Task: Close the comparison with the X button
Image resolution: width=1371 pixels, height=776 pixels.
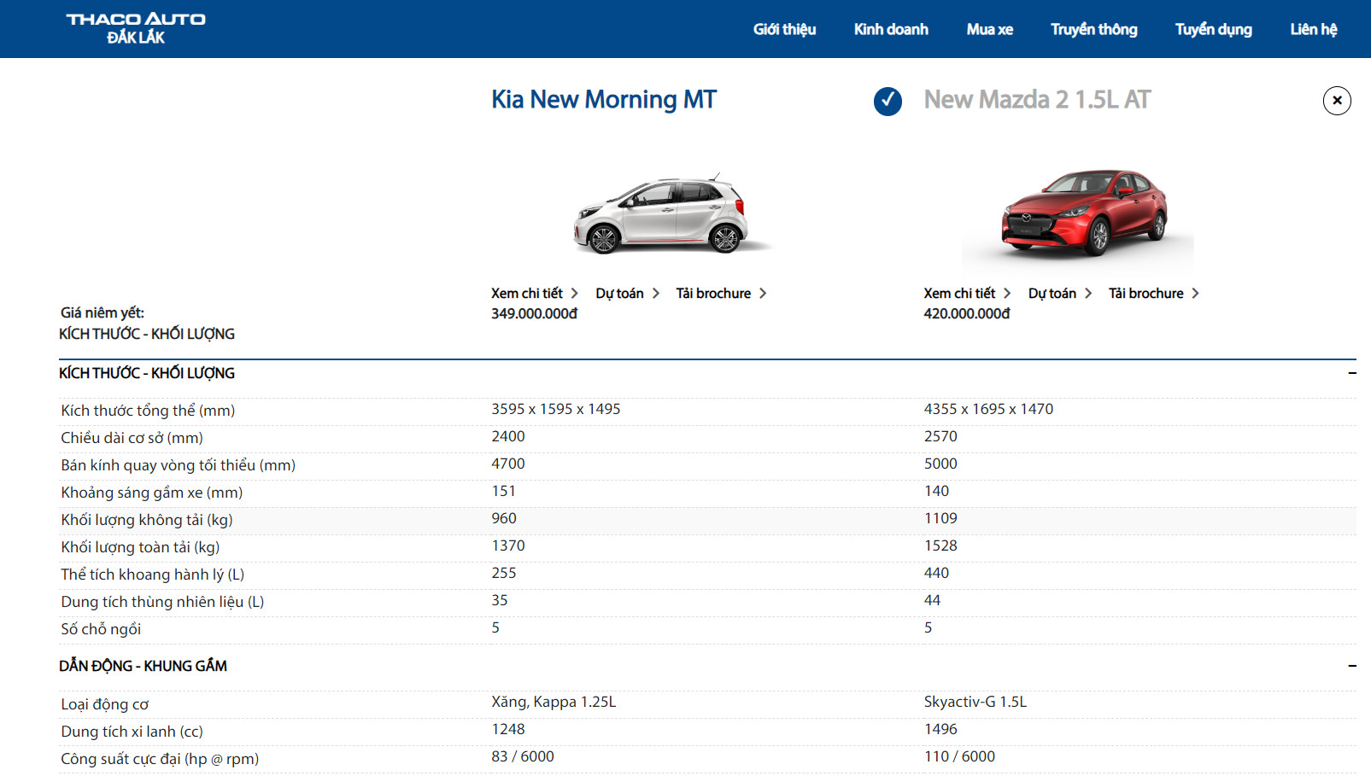Action: point(1337,101)
